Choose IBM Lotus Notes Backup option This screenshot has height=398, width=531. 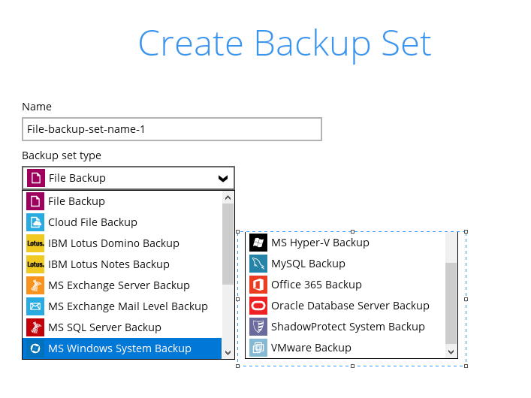click(x=122, y=264)
